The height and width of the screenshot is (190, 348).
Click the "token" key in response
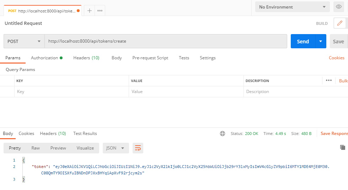point(40,167)
